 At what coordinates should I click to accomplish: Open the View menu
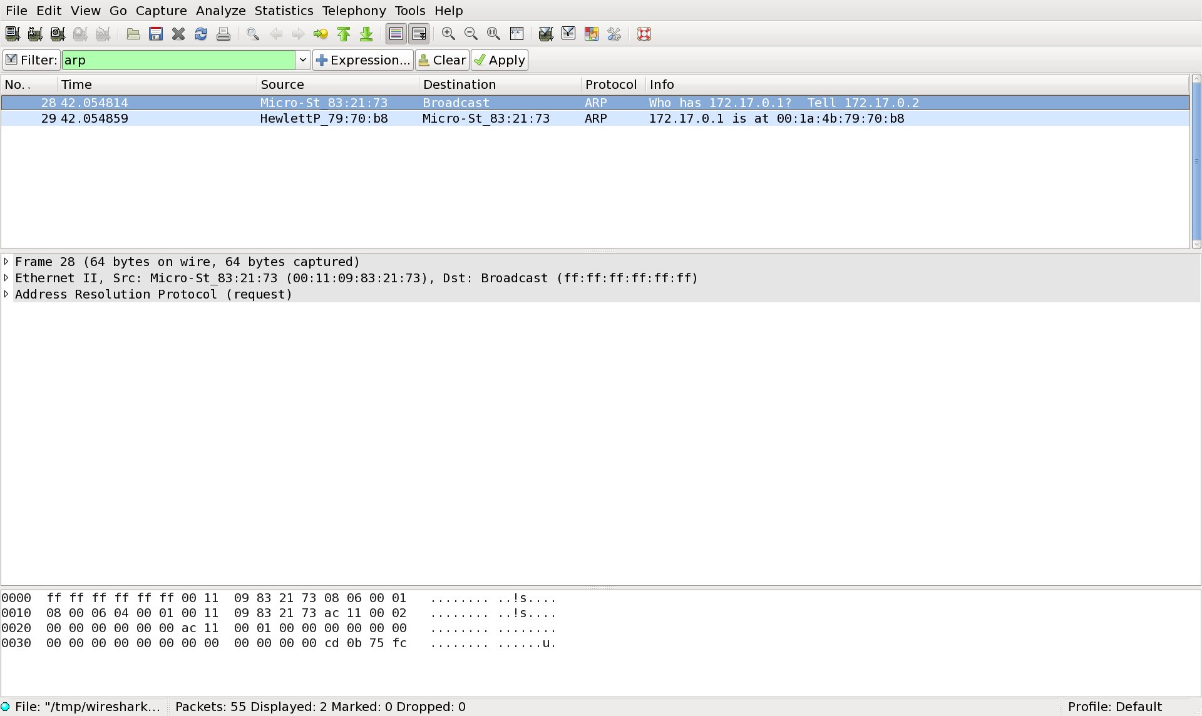point(86,11)
